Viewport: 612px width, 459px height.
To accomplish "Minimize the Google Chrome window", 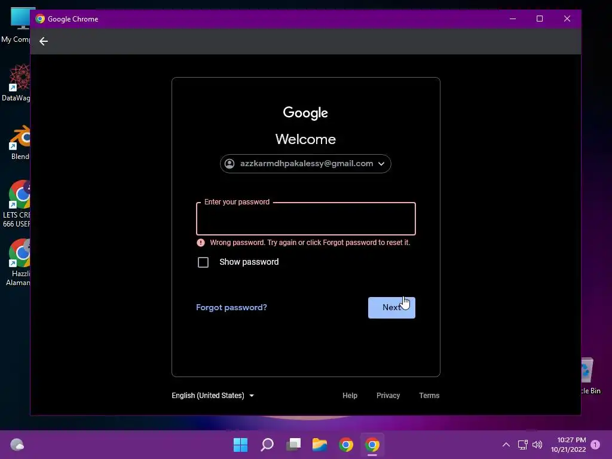I will [513, 19].
